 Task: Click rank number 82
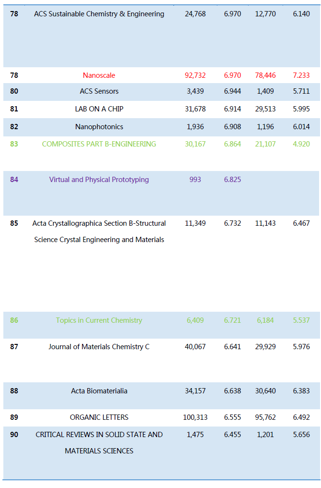[x=14, y=127]
